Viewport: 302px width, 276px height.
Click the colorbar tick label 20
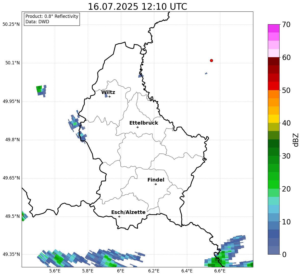[286, 189]
